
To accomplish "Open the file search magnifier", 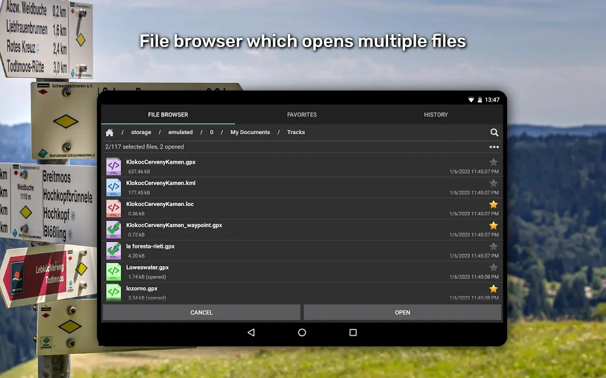I will (494, 133).
